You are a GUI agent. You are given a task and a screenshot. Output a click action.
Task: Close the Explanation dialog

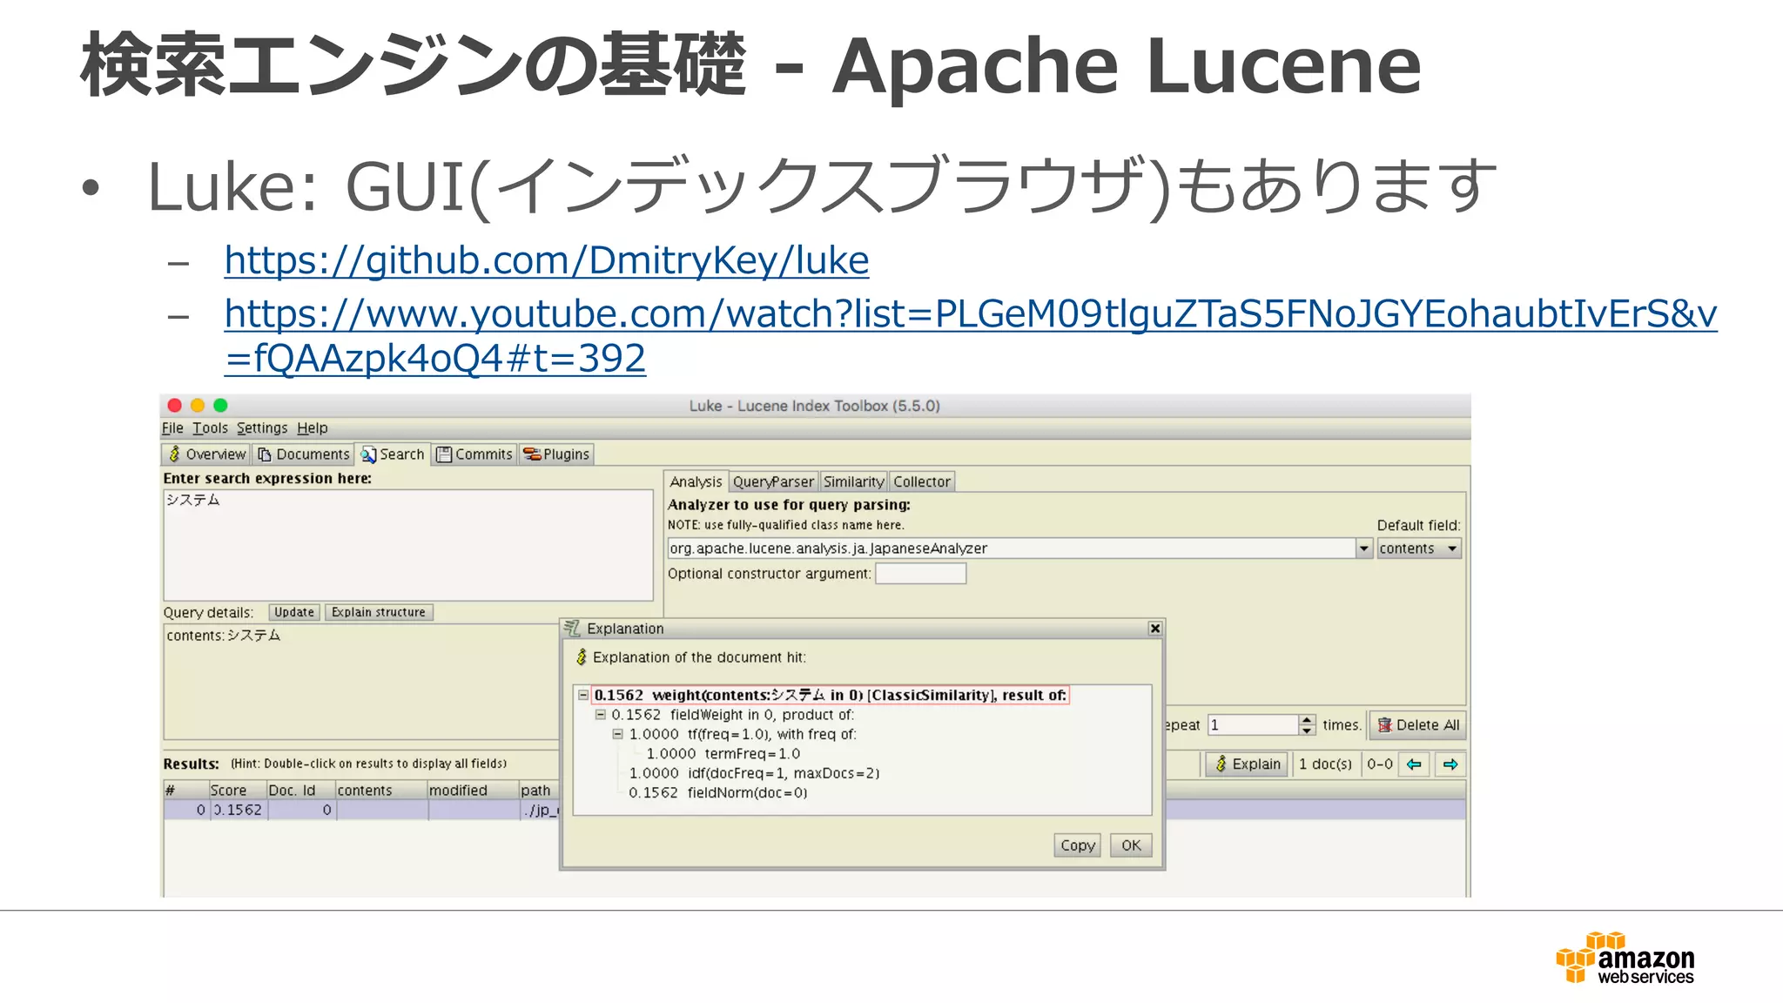(1155, 629)
